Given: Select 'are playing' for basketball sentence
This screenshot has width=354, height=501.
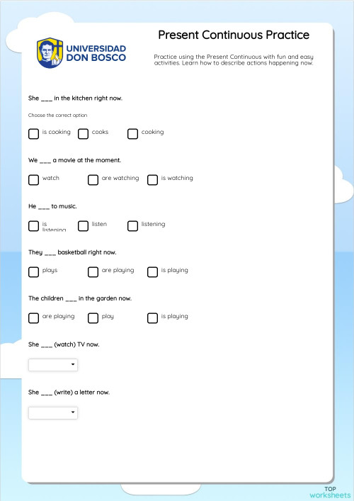Looking at the screenshot, I should (93, 272).
